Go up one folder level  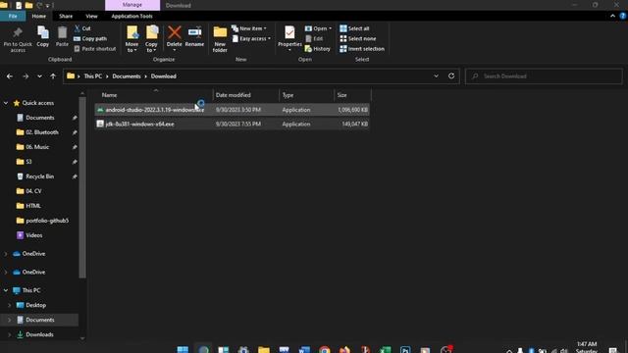point(53,76)
